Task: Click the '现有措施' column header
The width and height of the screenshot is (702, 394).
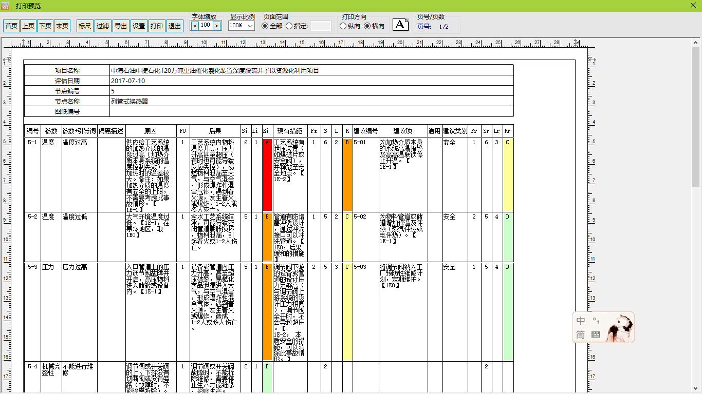Action: 290,131
